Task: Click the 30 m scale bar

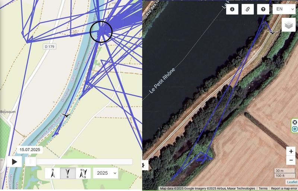Action: pos(284,171)
